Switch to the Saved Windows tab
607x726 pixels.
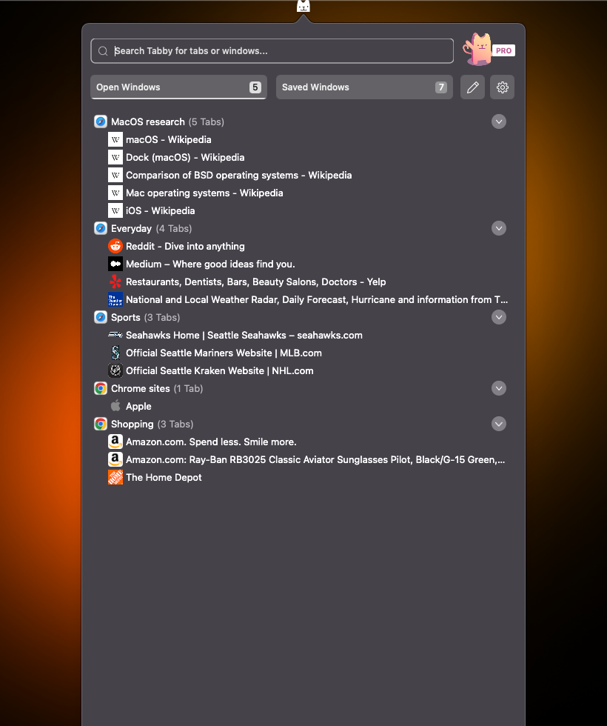coord(364,87)
